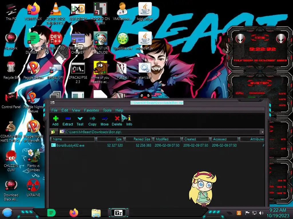293x219 pixels.
Task: Select the VirusWire.exe lime icon
Action: tap(122, 41)
